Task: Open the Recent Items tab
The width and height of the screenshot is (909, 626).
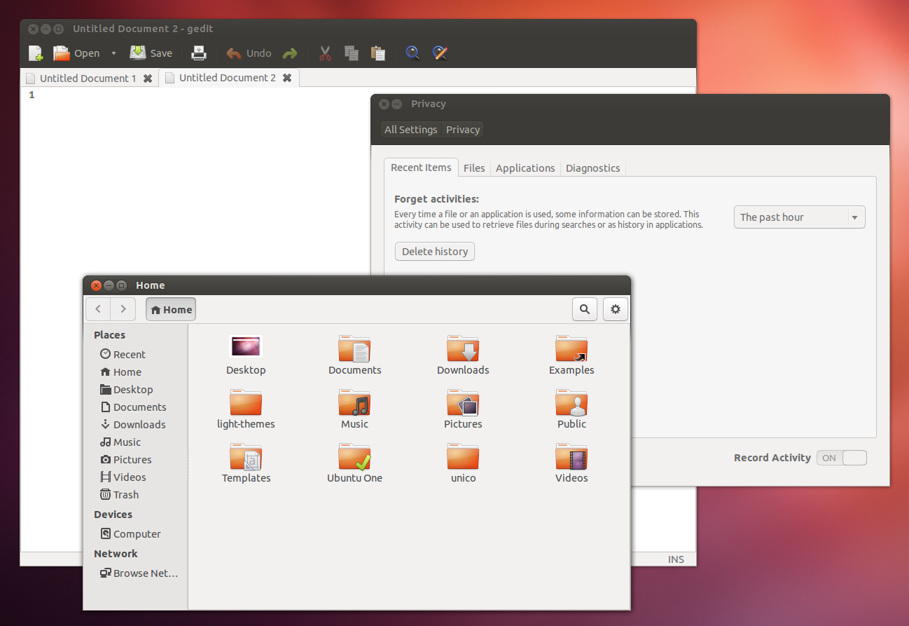Action: click(421, 168)
